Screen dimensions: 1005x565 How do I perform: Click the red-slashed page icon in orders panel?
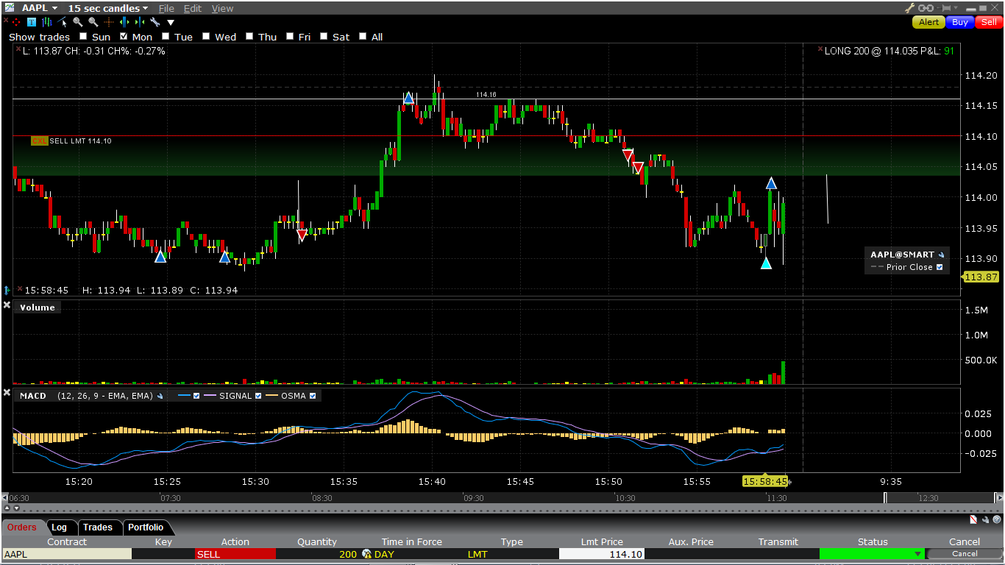973,520
